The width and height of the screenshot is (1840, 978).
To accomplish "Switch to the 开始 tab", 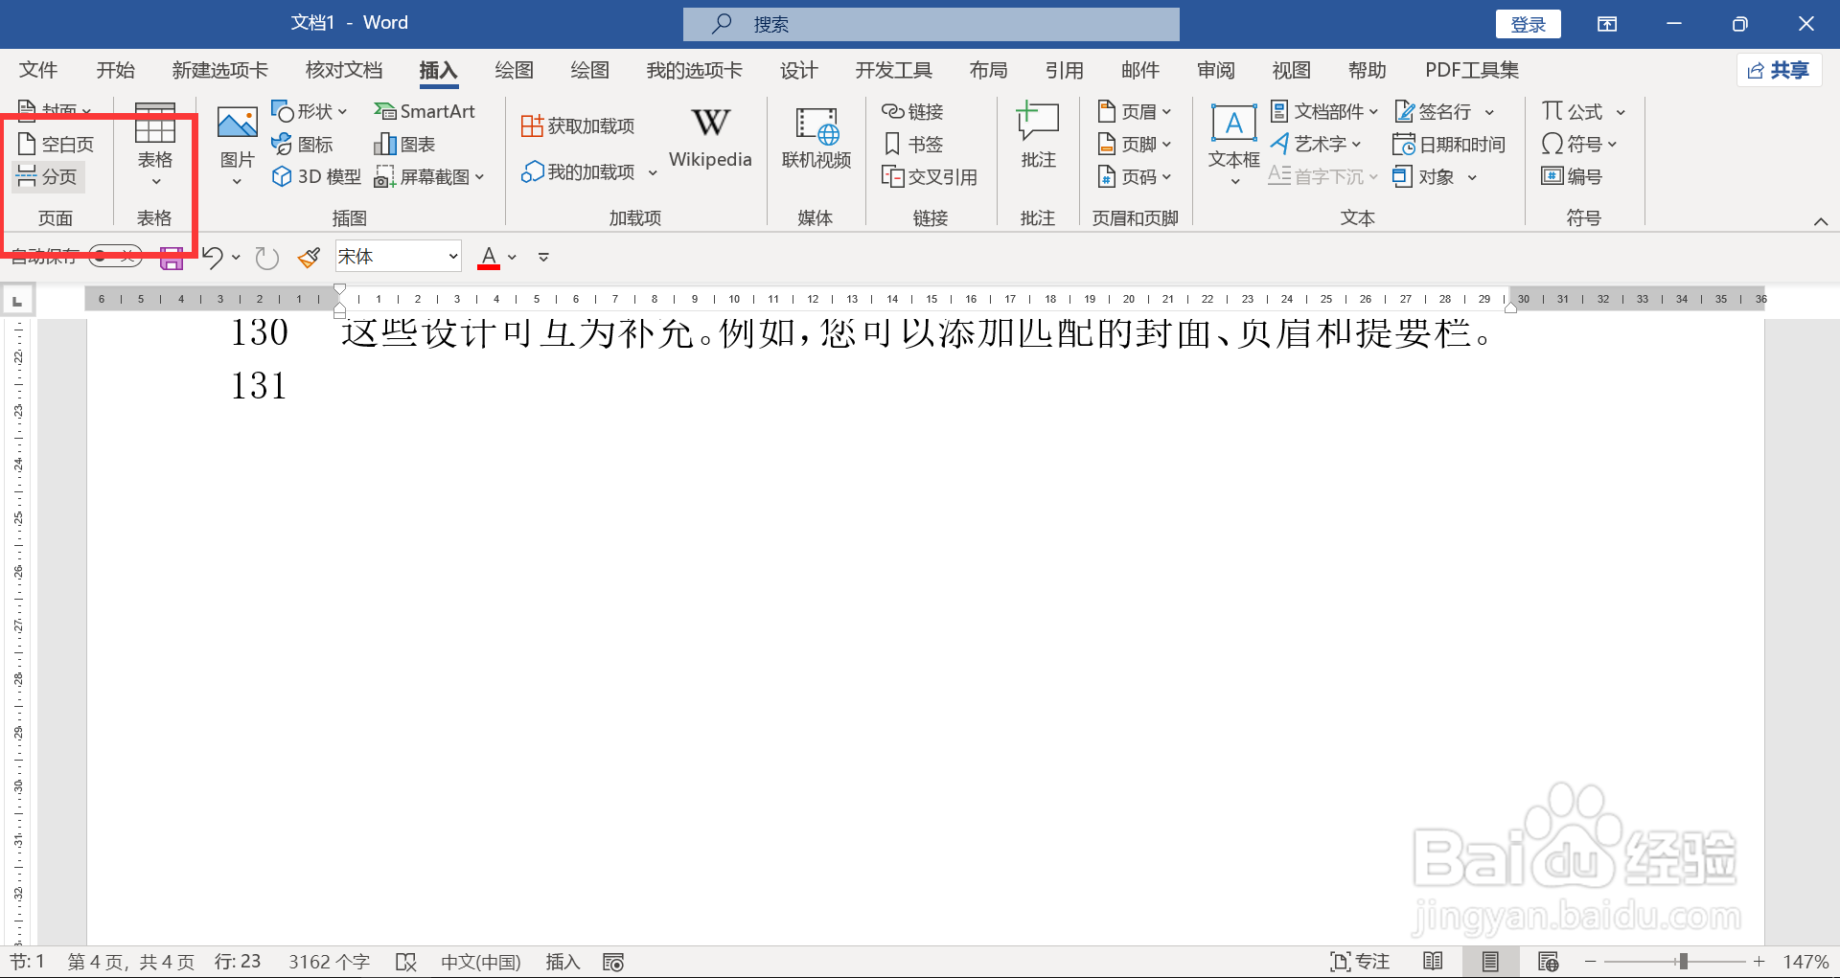I will coord(115,70).
